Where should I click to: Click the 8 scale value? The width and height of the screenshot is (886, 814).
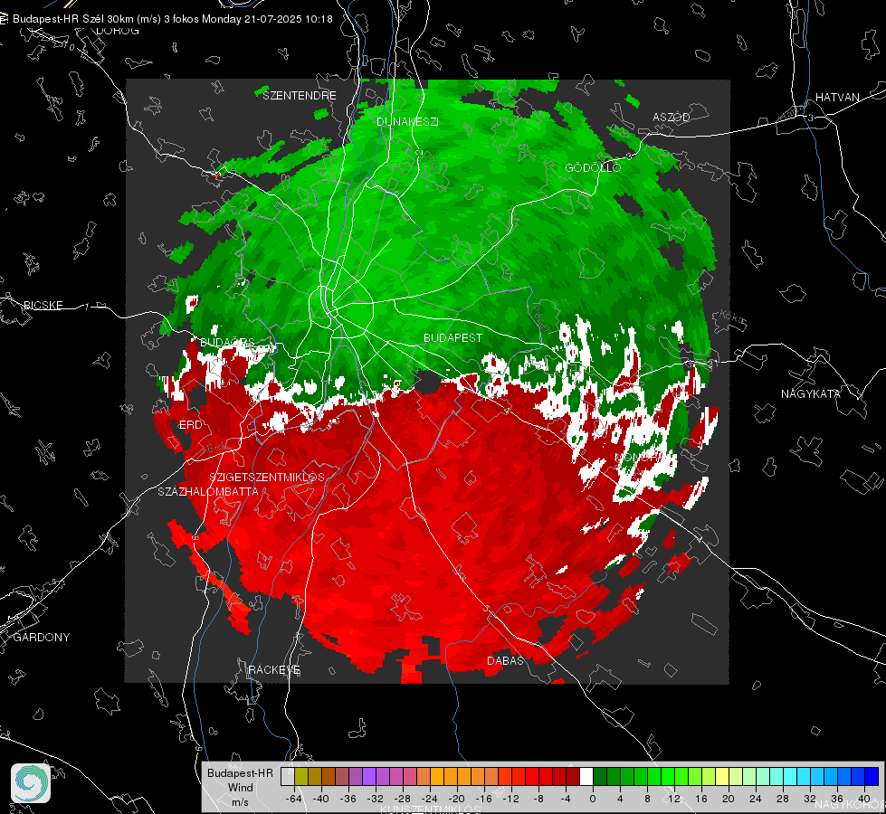647,799
